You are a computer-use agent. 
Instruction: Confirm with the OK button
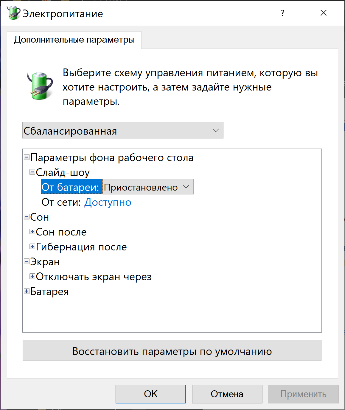[x=151, y=394]
